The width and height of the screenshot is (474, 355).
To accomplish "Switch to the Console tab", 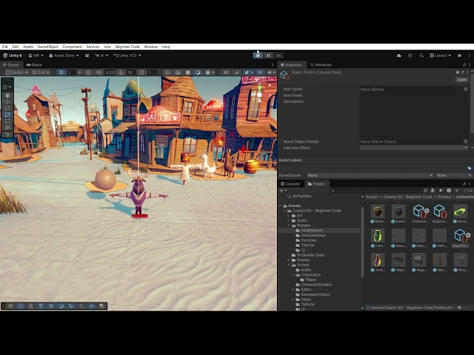I will (x=290, y=183).
